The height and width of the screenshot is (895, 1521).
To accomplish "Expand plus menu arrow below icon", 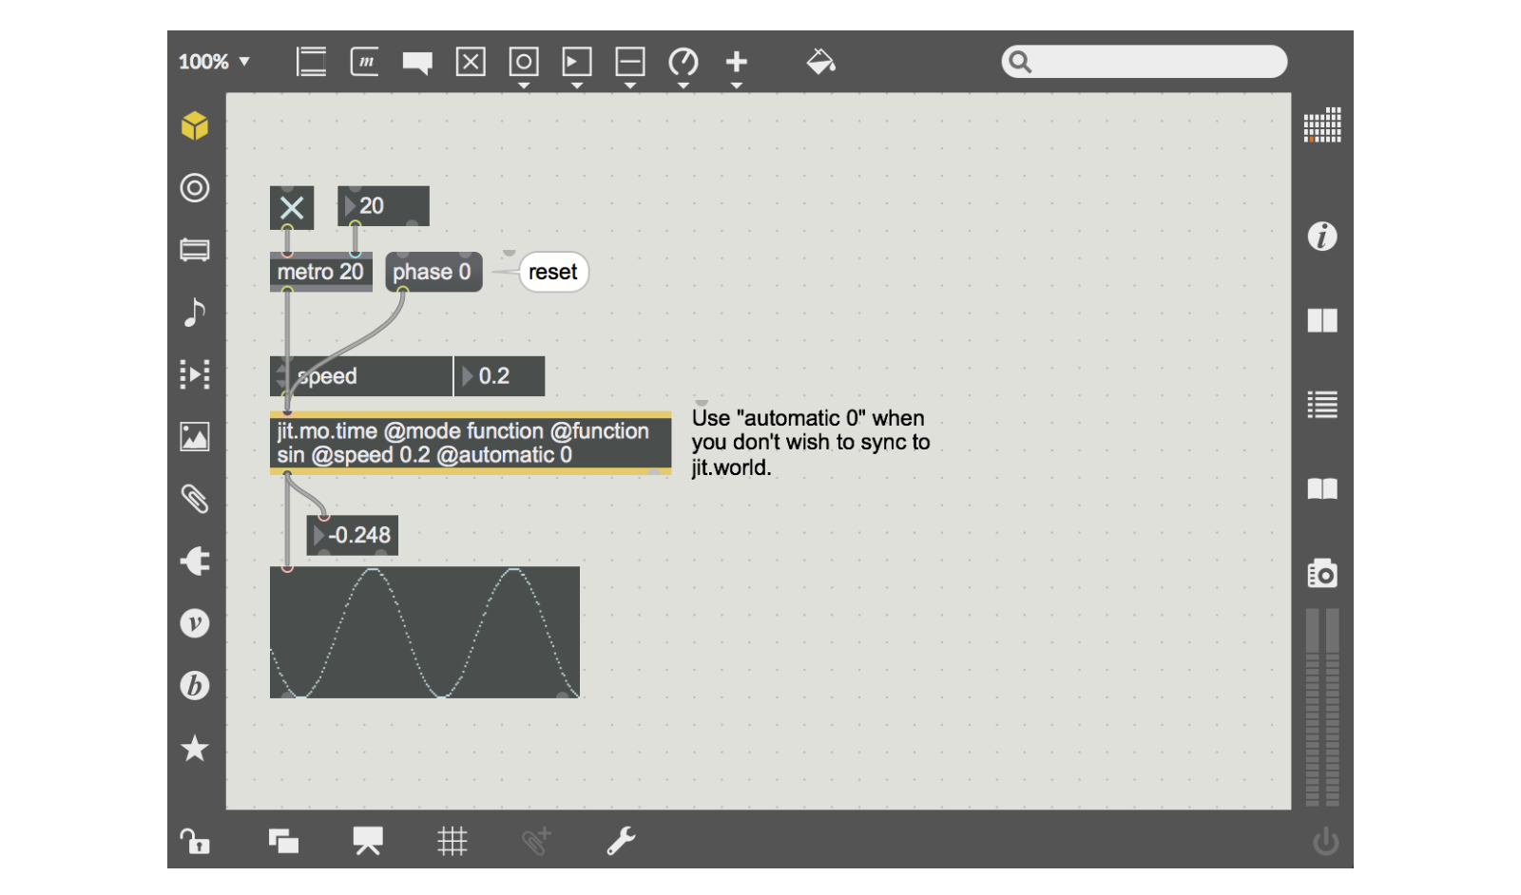I will point(737,86).
